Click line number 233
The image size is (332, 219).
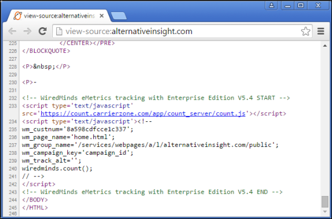[13, 106]
